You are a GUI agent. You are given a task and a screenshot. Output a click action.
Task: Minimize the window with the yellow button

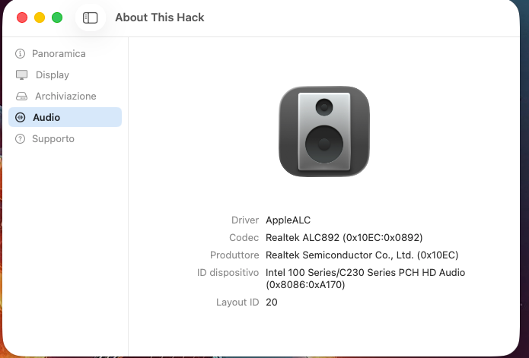point(40,17)
